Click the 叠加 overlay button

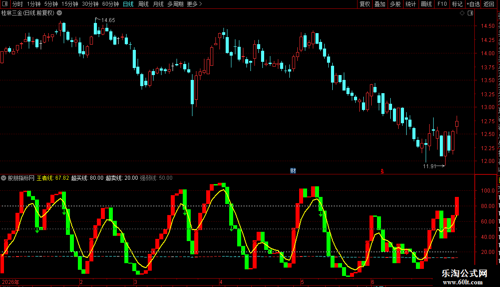click(380, 4)
